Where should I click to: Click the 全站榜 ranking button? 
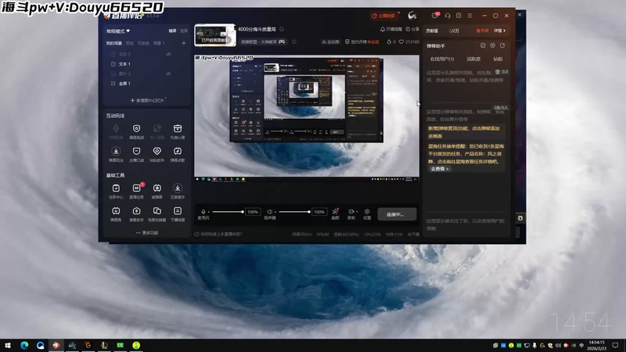pos(330,41)
